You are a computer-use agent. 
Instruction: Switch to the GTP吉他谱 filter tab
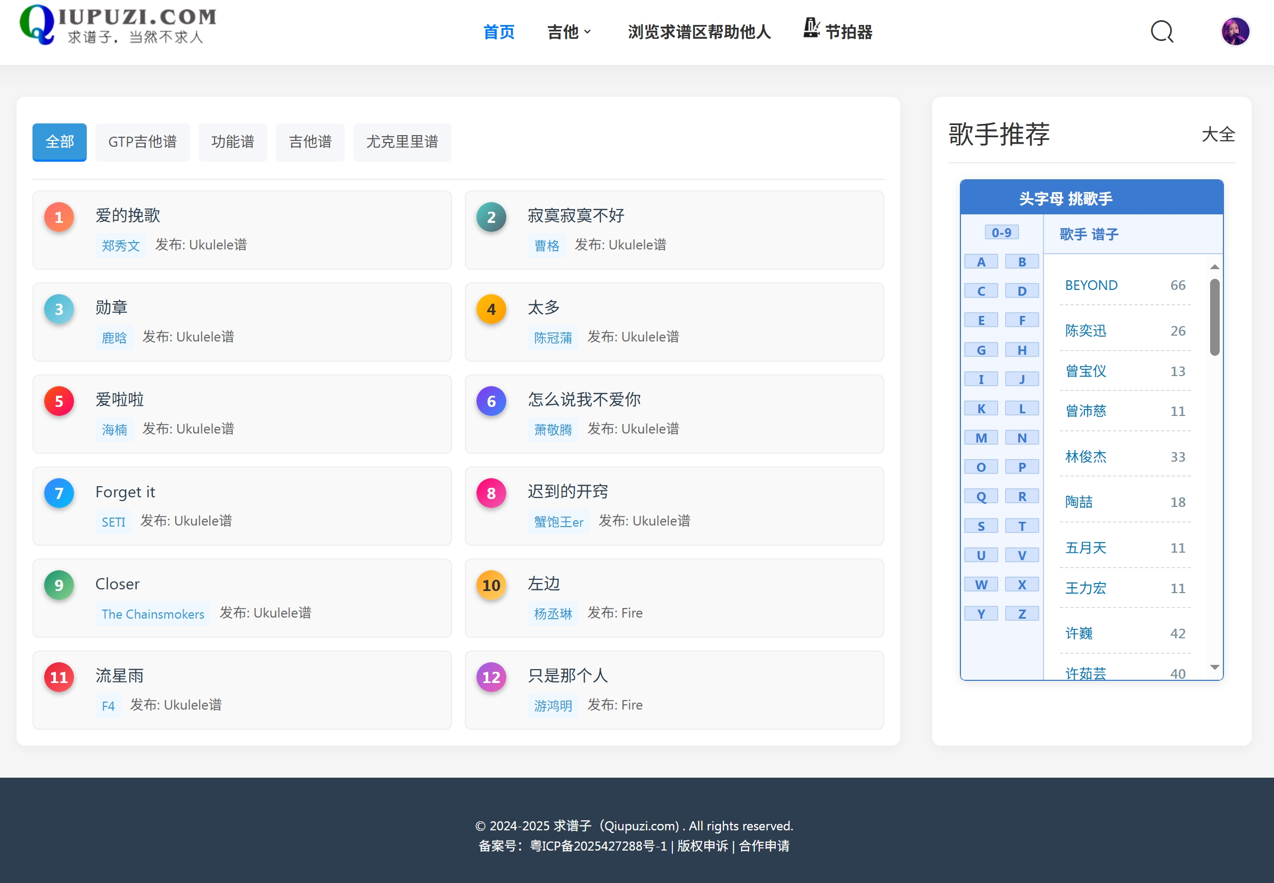142,141
